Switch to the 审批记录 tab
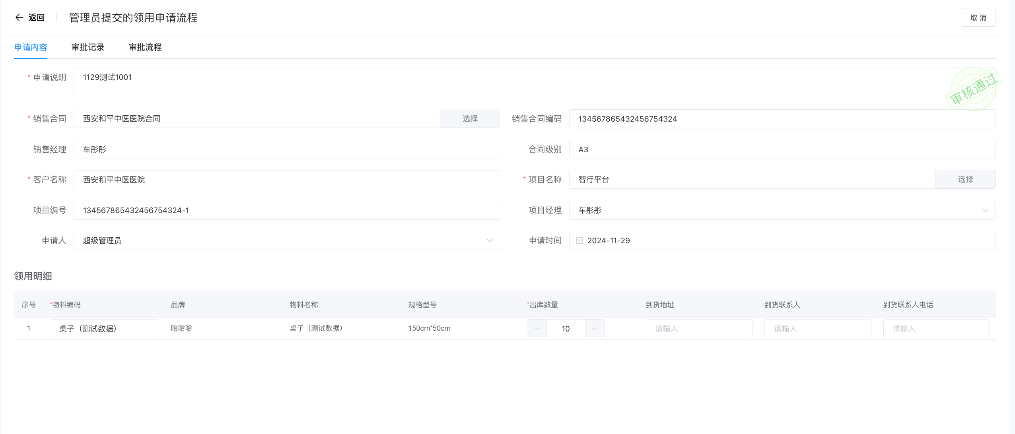Viewport: 1015px width, 434px height. coord(88,47)
